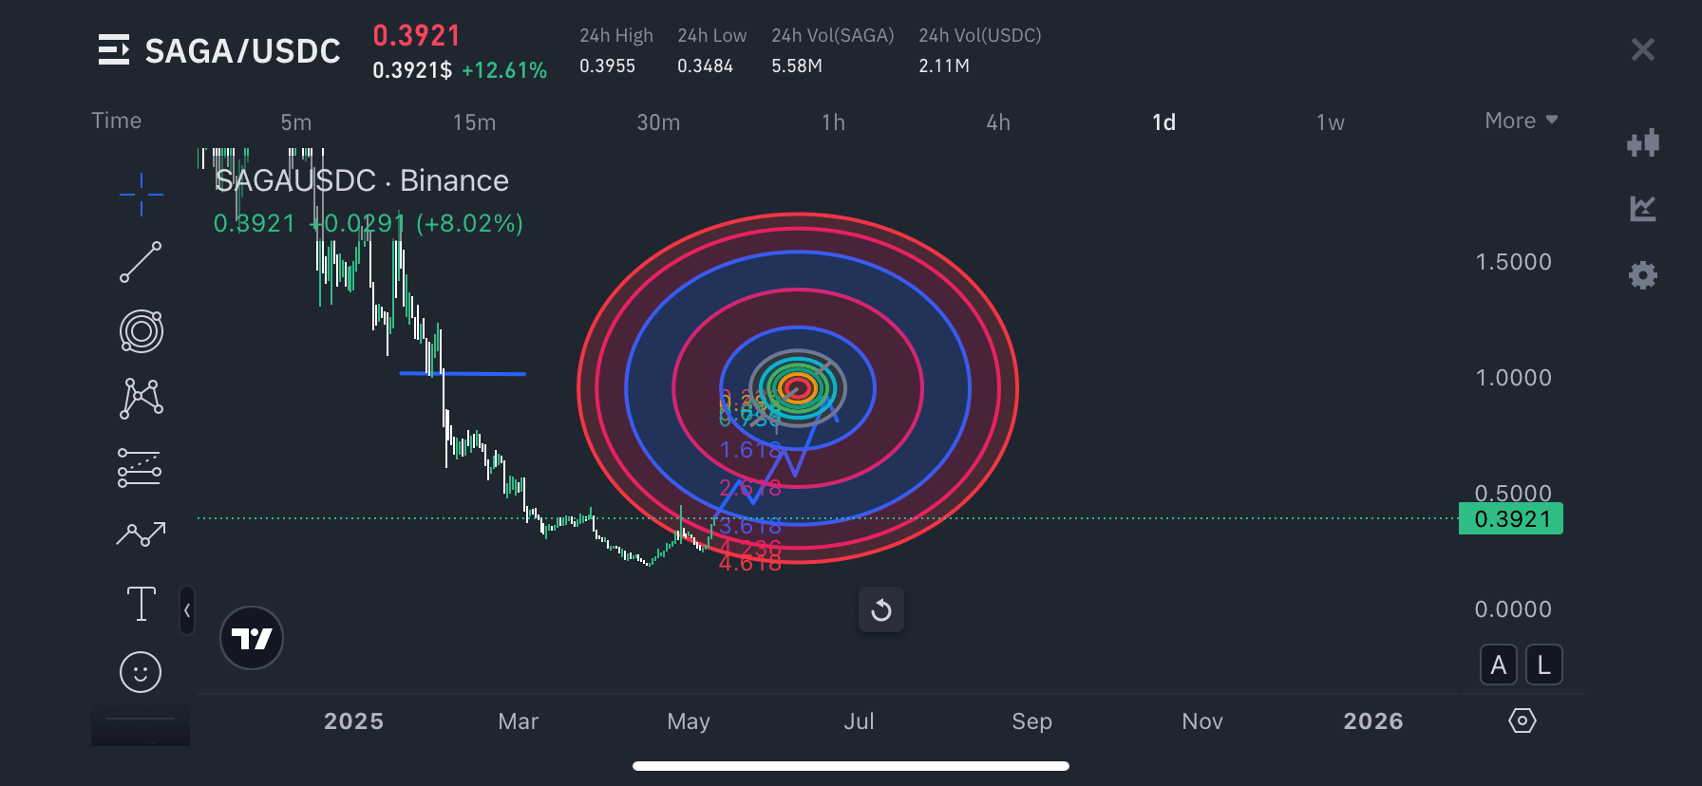Open chart settings gear icon

[1642, 275]
